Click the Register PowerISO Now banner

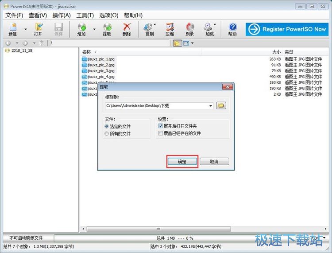click(287, 29)
